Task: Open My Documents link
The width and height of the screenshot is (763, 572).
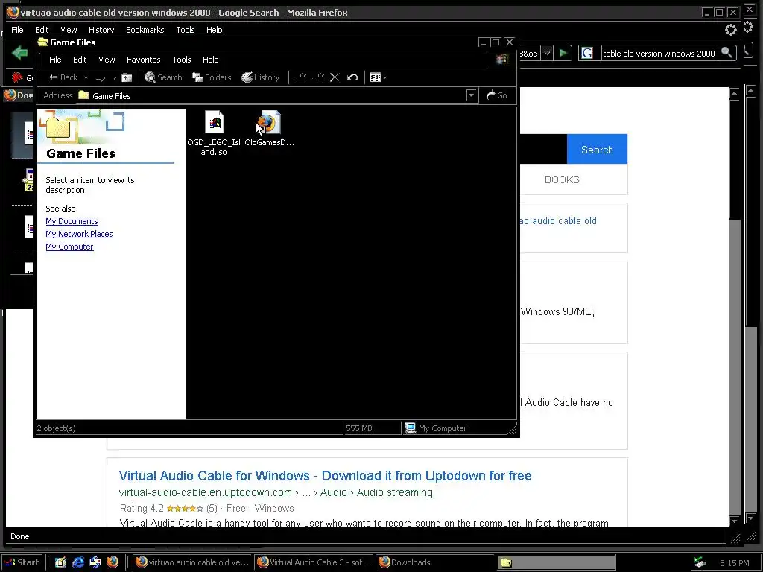Action: pyautogui.click(x=72, y=221)
